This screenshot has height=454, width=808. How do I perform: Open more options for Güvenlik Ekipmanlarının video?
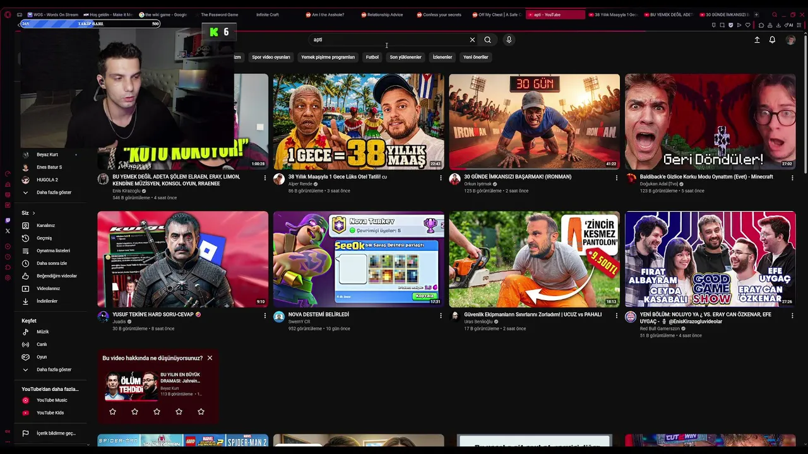tap(617, 315)
